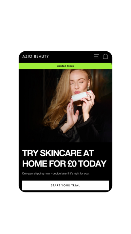Viewport: 131px width, 234px height.
Task: Click the 'Limited Stock' text label
Action: click(x=65, y=66)
